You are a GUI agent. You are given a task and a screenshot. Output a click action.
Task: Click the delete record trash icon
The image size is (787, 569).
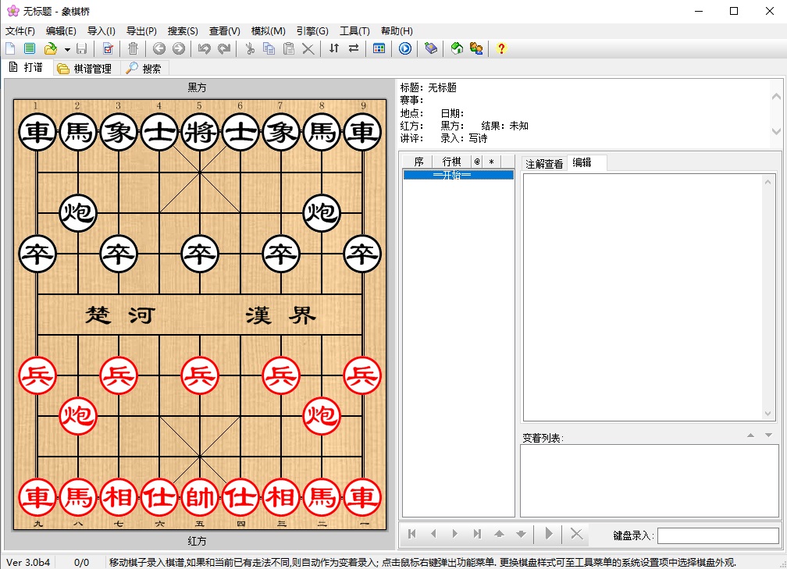pos(133,48)
